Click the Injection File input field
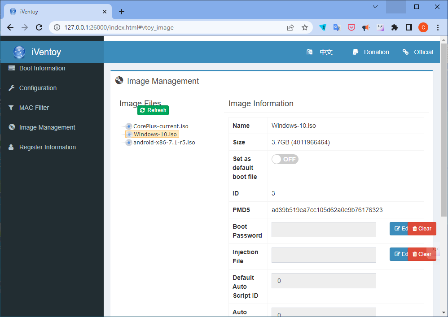The image size is (448, 317). coord(324,255)
